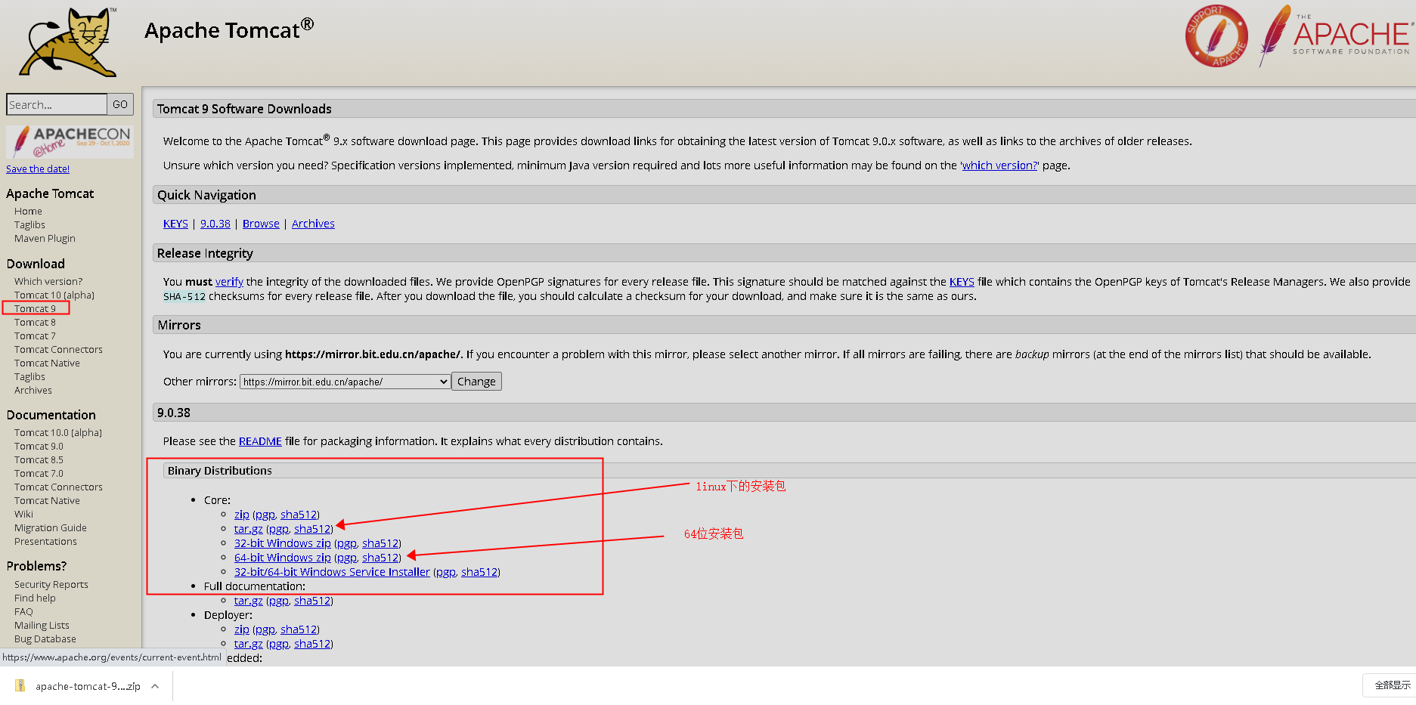The width and height of the screenshot is (1416, 705).
Task: Download Deployer zip
Action: coord(242,629)
